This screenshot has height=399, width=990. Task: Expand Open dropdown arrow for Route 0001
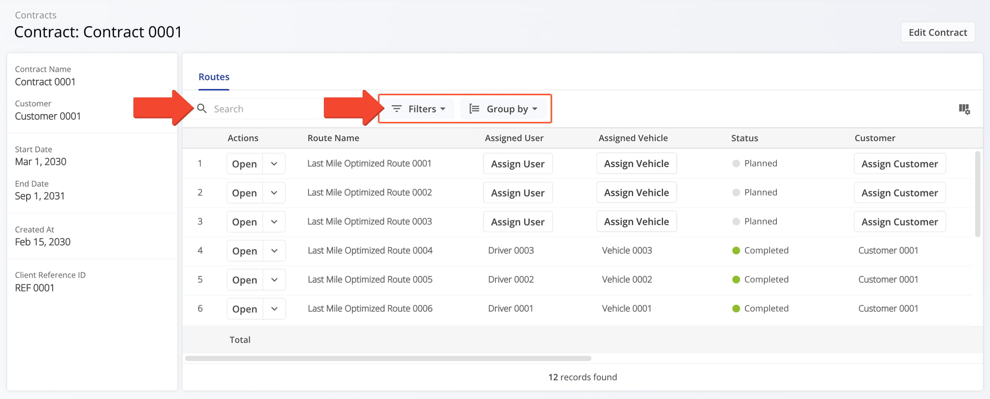[274, 164]
